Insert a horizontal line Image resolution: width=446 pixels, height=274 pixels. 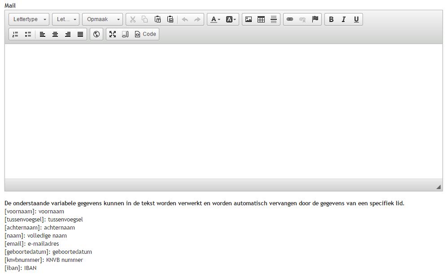tap(274, 19)
